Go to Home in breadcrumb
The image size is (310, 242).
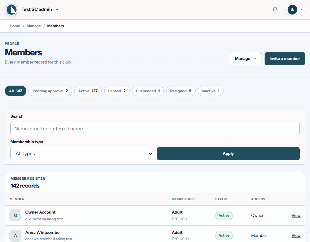(x=15, y=26)
